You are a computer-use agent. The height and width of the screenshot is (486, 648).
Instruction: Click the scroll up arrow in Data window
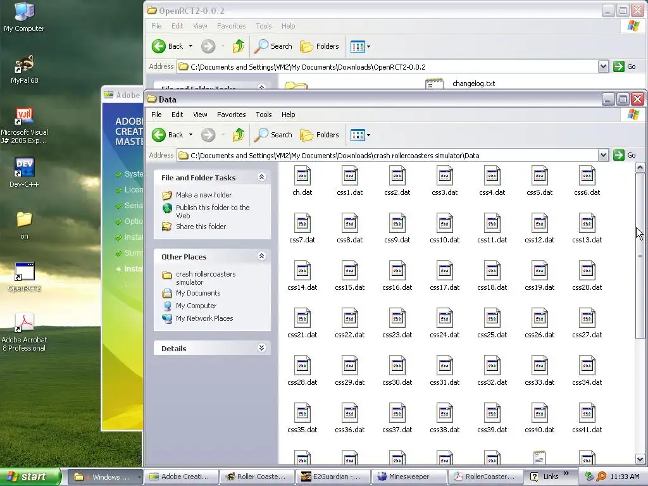point(640,167)
